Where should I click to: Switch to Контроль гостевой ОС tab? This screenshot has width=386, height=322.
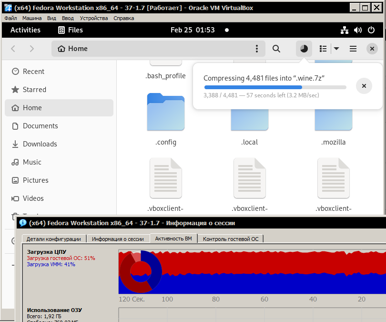(x=231, y=239)
